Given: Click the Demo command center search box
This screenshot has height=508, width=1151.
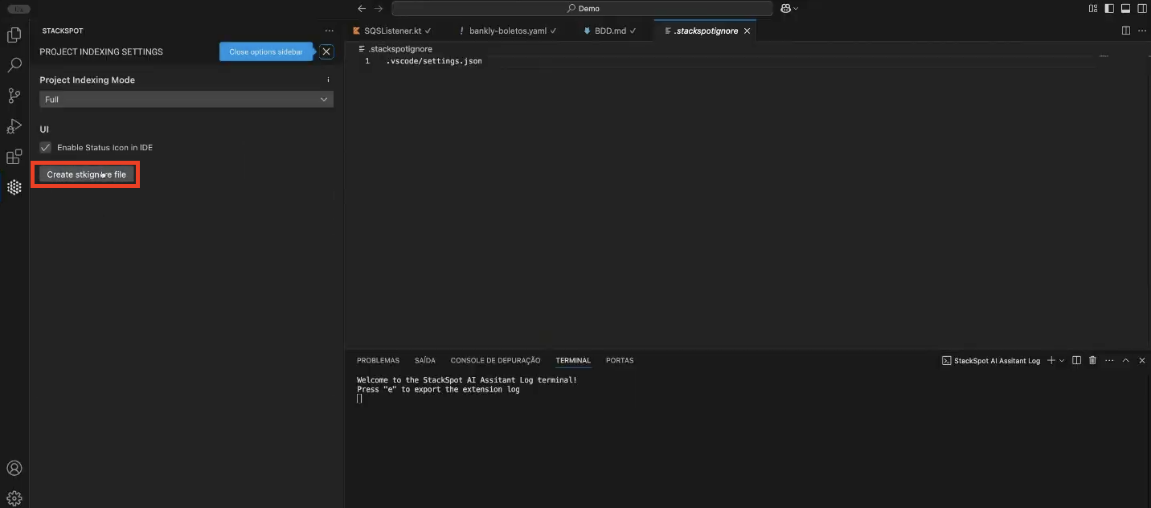Looking at the screenshot, I should point(582,9).
